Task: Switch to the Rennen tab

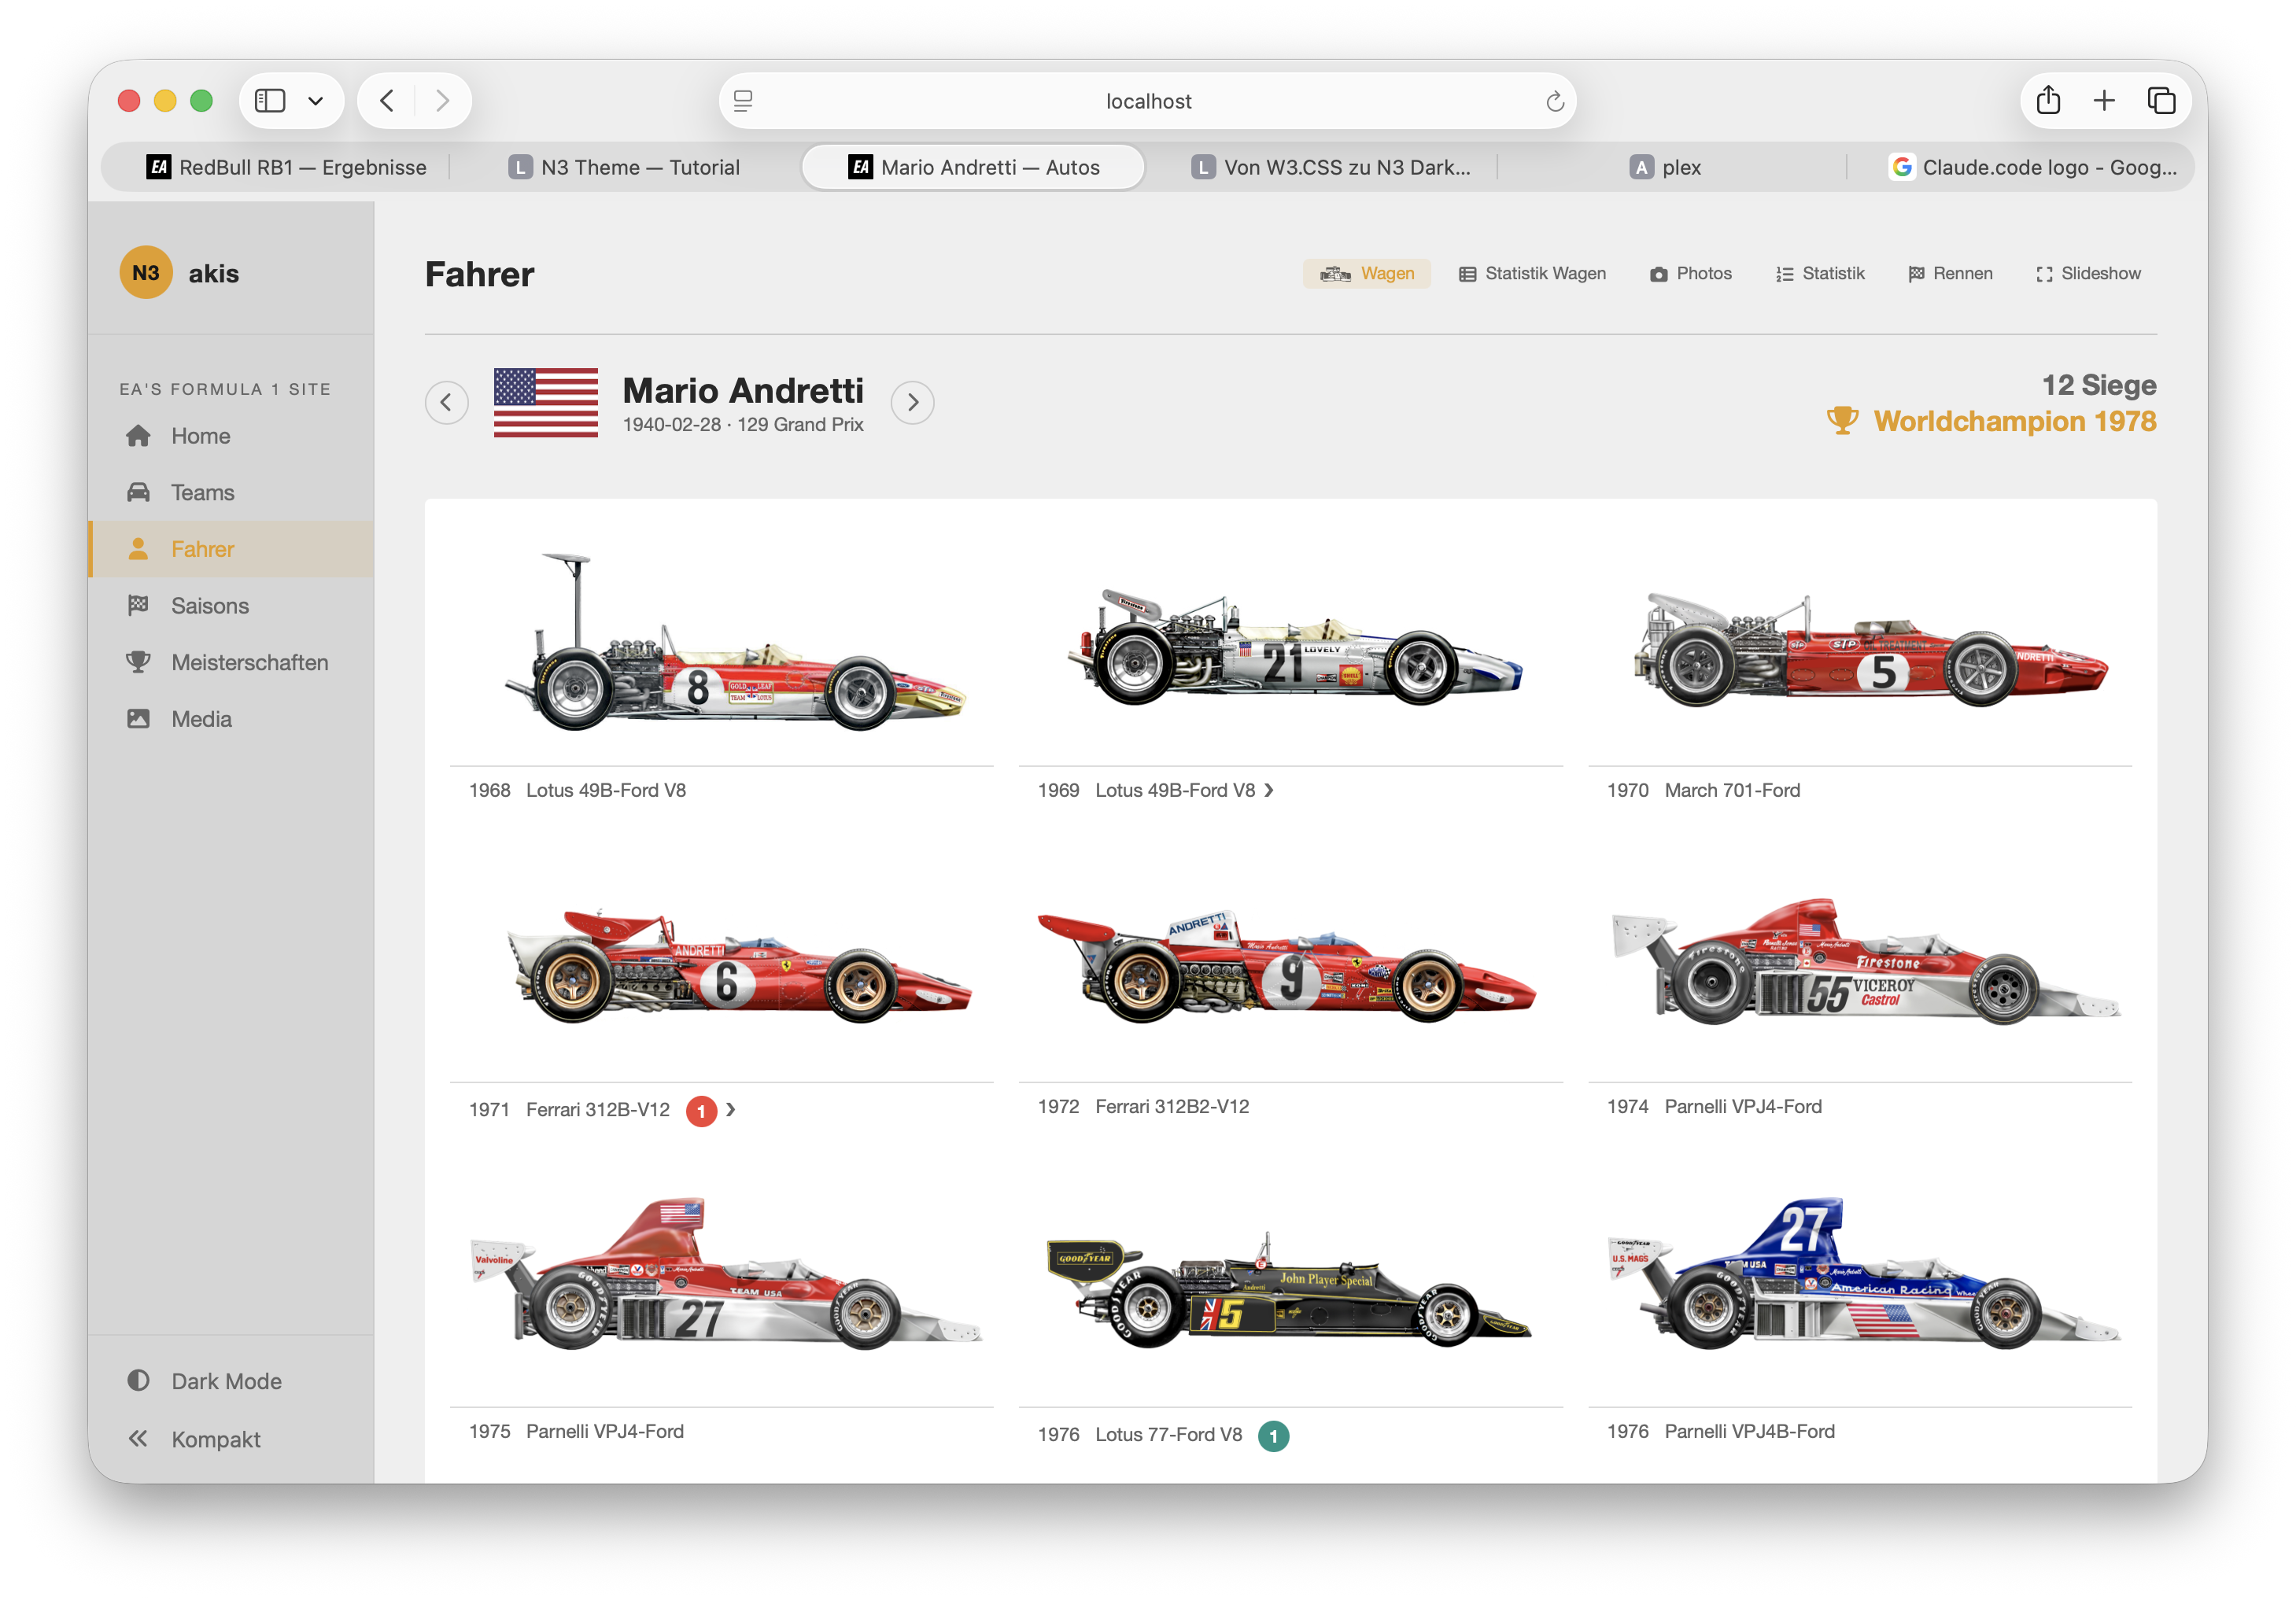Action: point(1950,273)
